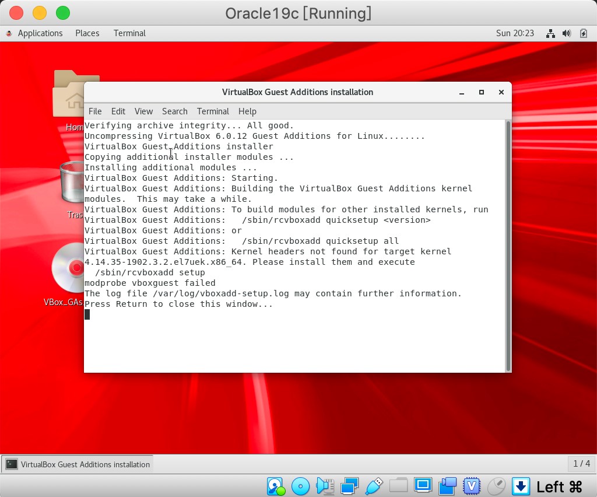
Task: Click the VirtualBox Guest Additions taskbar button
Action: click(78, 464)
